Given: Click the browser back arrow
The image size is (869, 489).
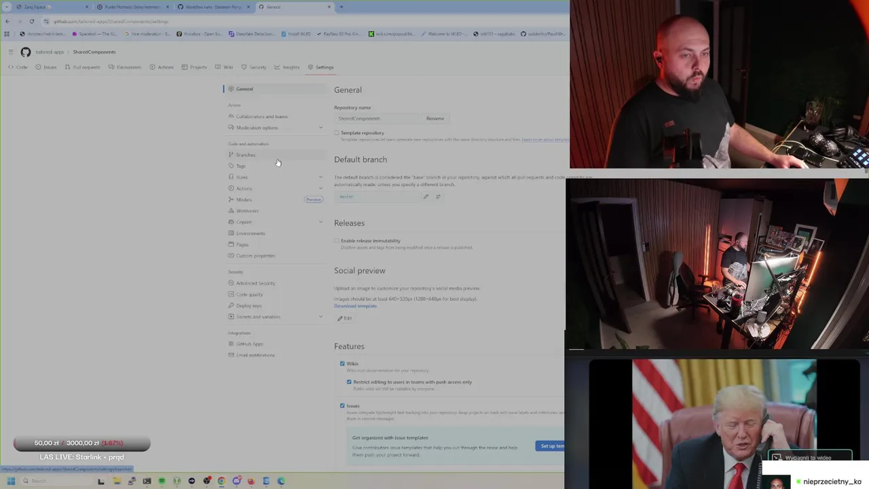Looking at the screenshot, I should (7, 21).
